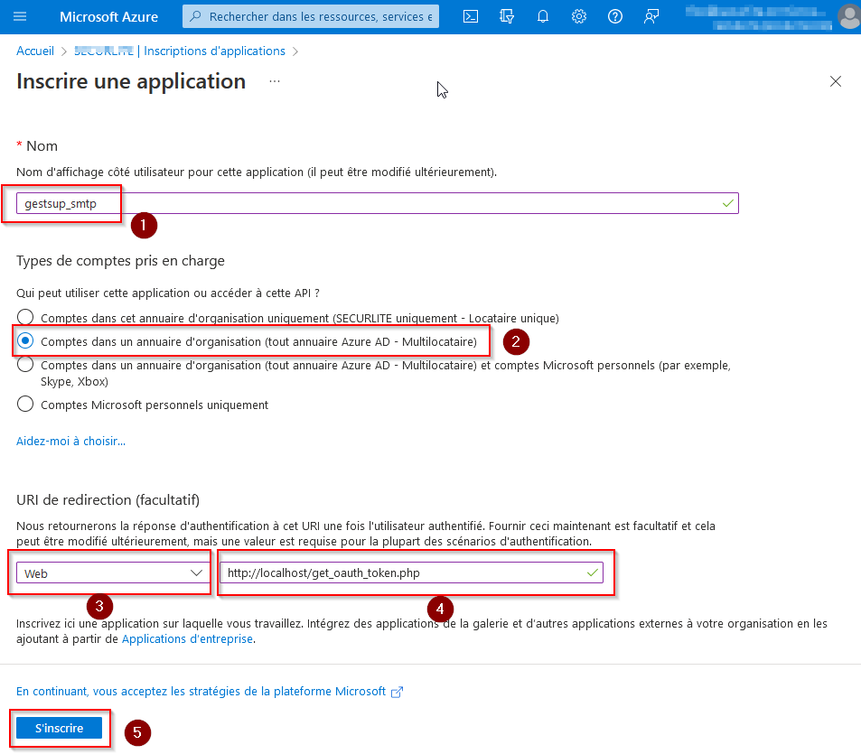Show Azure notifications bell
This screenshot has height=754, width=861.
tap(542, 16)
